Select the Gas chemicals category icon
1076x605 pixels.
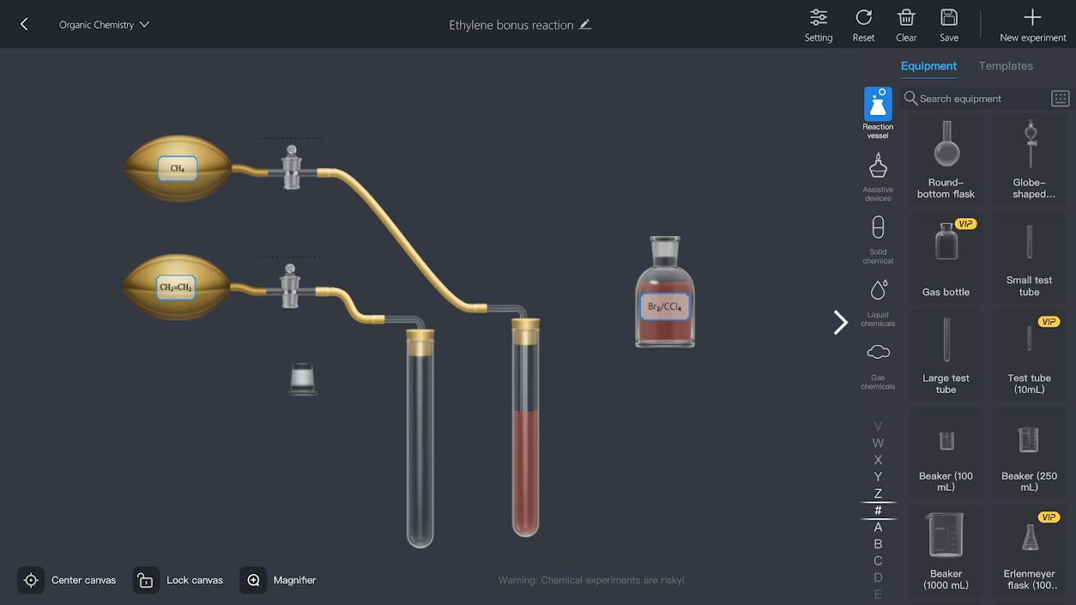coord(878,352)
